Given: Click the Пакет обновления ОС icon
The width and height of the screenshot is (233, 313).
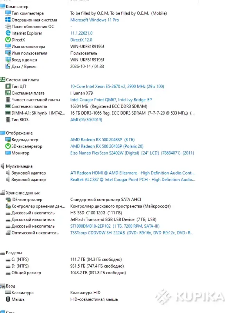Looking at the screenshot, I should click(8, 26).
